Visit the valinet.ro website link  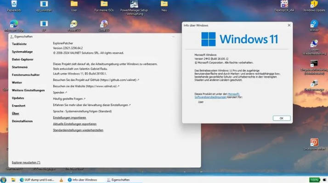click(86, 86)
